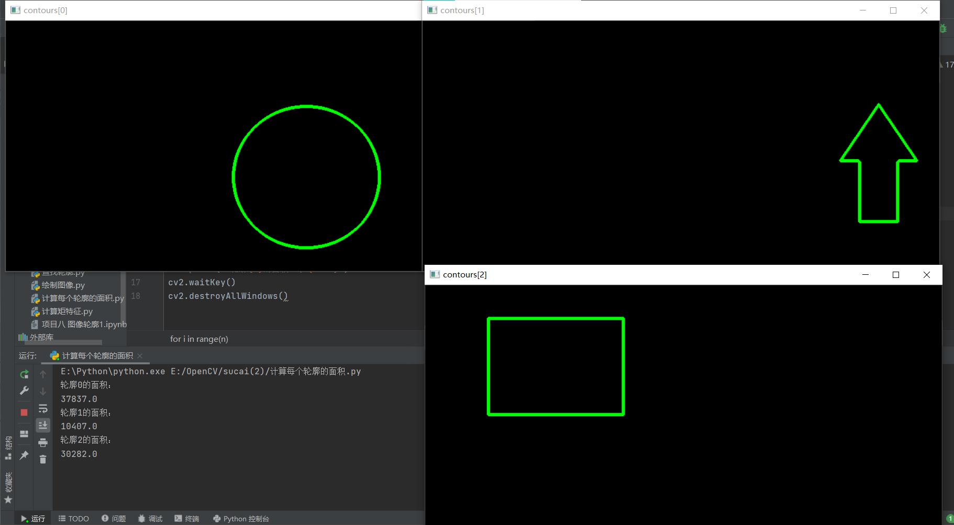Maximize the contours[1] window
Viewport: 954px width, 525px height.
pos(893,10)
